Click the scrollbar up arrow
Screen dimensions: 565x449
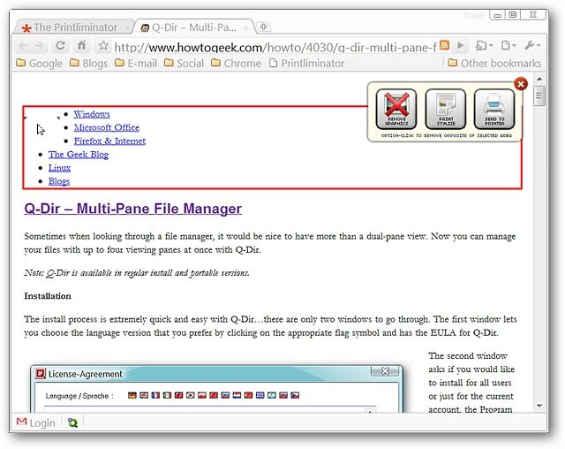(539, 79)
